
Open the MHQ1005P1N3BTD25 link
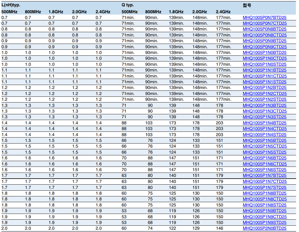click(x=265, y=105)
